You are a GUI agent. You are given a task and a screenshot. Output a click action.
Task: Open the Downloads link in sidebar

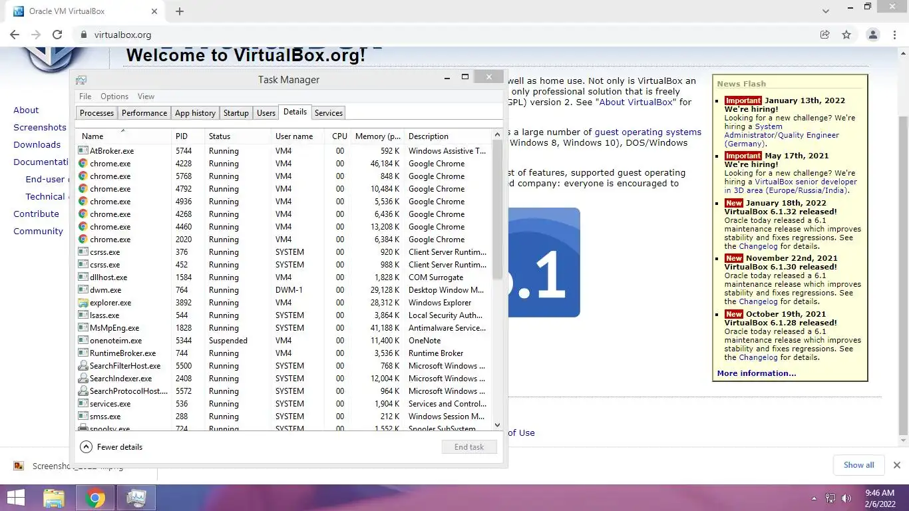coord(37,144)
